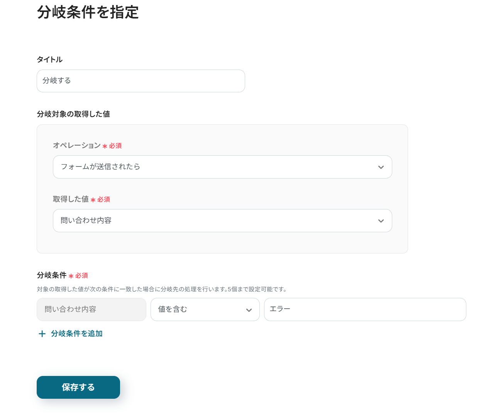Open the 値を含む condition type dropdown
This screenshot has height=420, width=498.
[x=199, y=309]
